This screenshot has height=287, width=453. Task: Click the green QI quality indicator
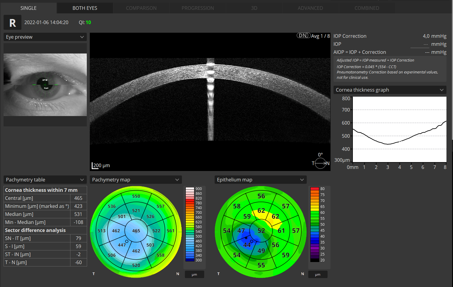click(x=85, y=22)
